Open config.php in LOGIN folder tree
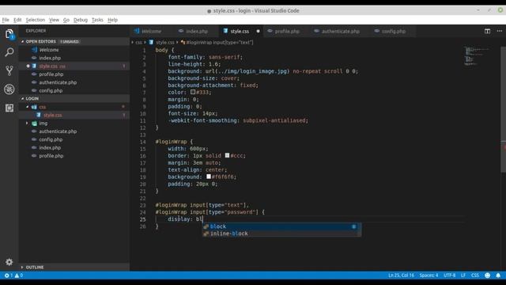 pyautogui.click(x=74, y=139)
